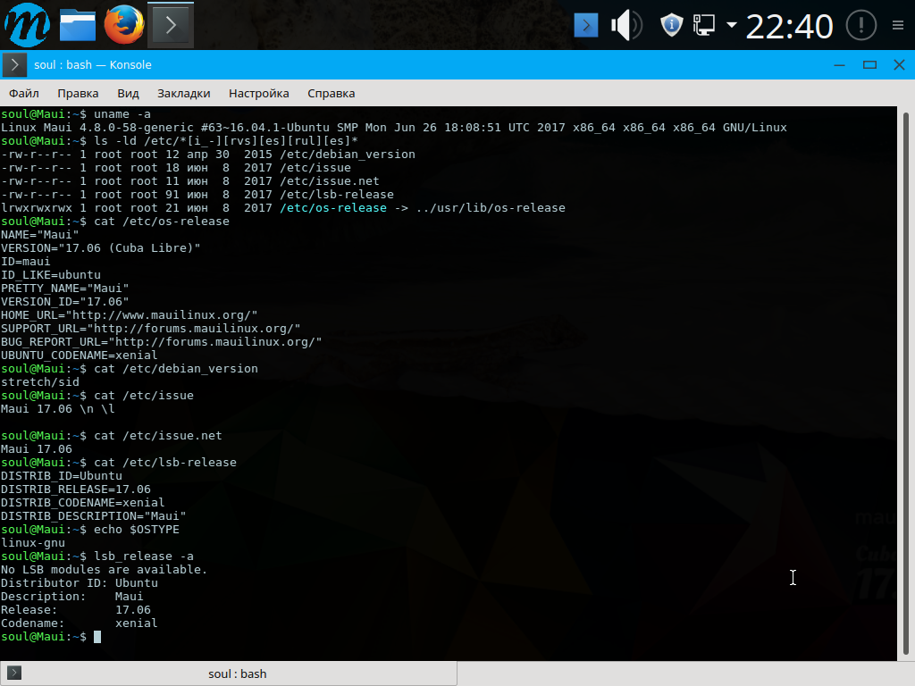Expand the hidden system tray icons
915x686 pixels.
click(x=731, y=25)
